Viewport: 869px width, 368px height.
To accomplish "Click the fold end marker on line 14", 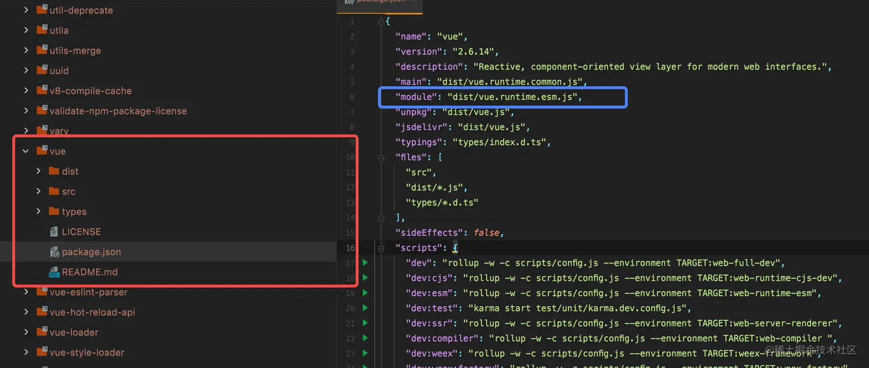I will click(x=380, y=218).
